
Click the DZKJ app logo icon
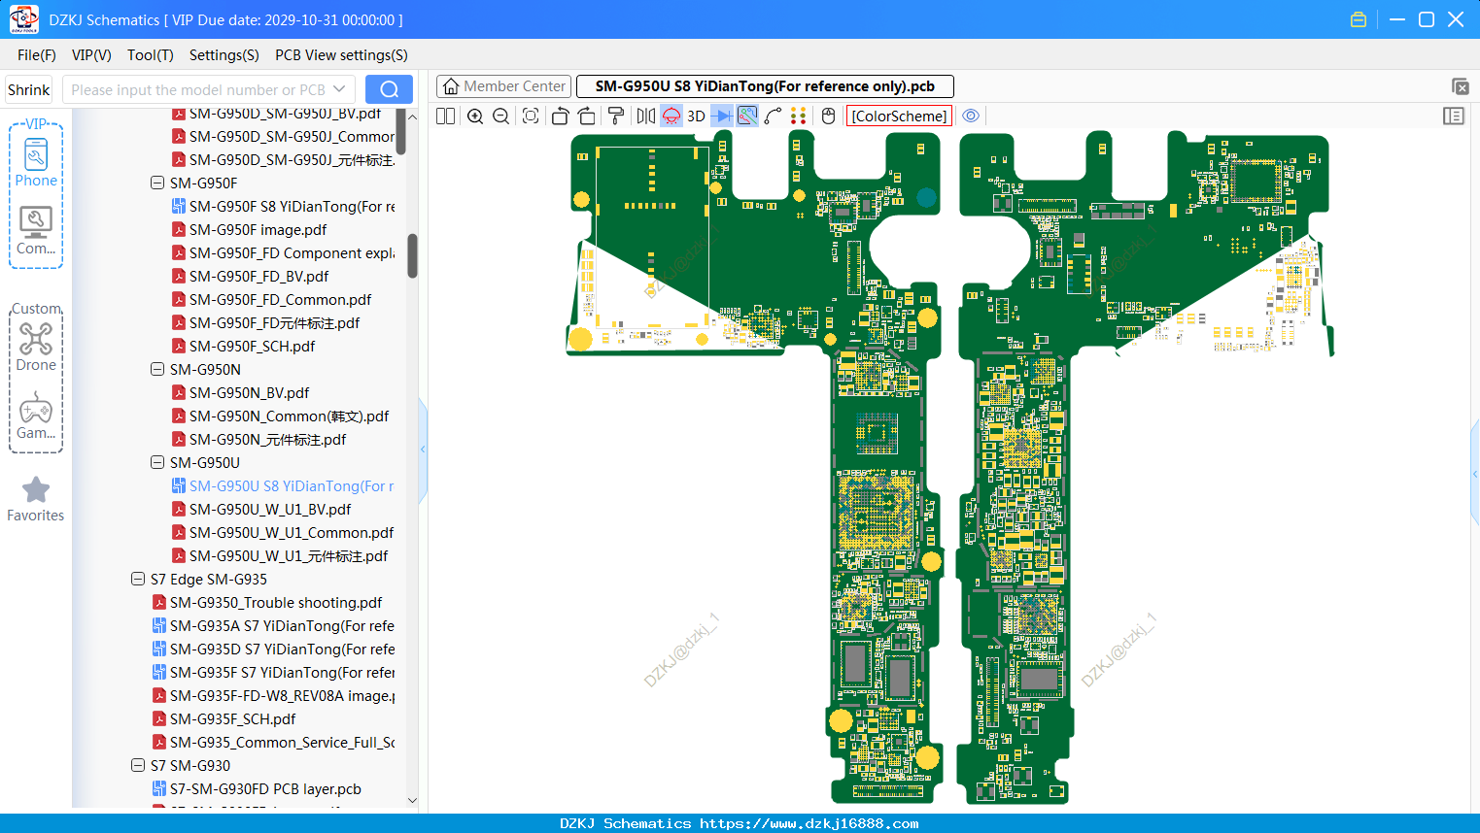[23, 19]
